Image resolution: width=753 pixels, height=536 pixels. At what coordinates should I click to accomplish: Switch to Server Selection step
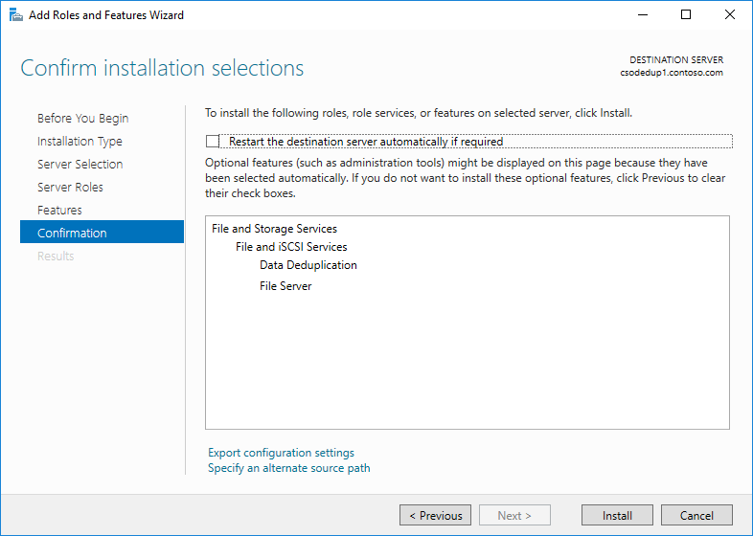(80, 165)
